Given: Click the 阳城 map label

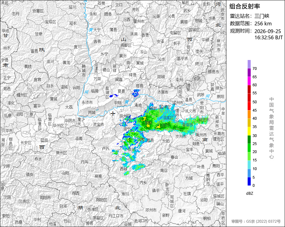Looking at the screenshot, I should (x=161, y=77).
